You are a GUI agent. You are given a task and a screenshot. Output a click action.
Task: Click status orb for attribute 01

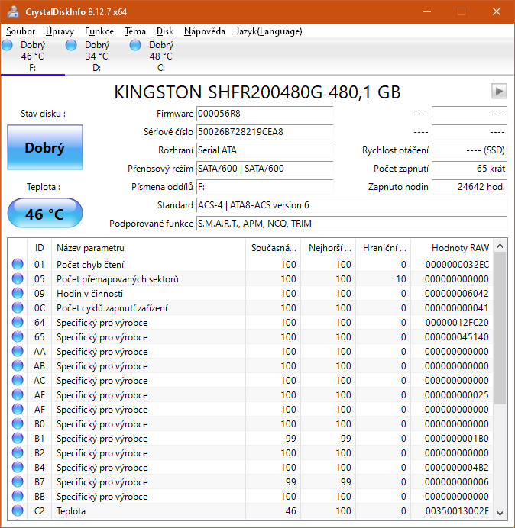[x=18, y=265]
